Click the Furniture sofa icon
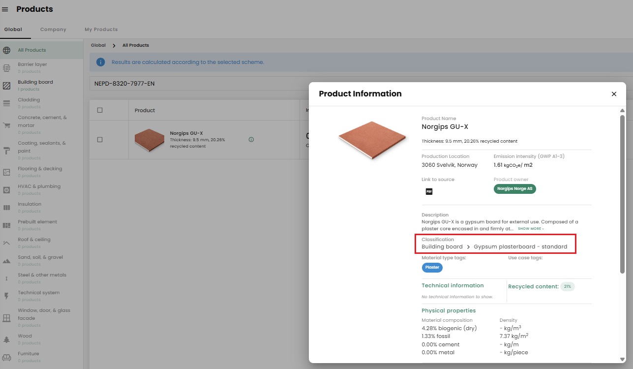633x369 pixels. point(7,357)
